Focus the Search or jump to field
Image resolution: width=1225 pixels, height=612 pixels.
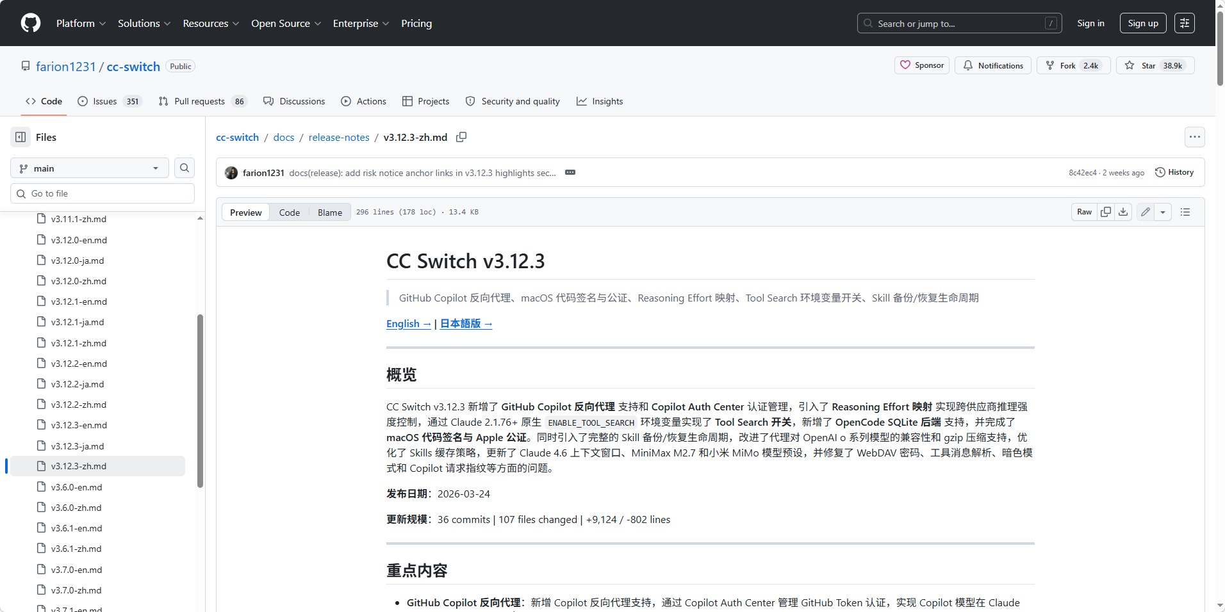coord(959,23)
